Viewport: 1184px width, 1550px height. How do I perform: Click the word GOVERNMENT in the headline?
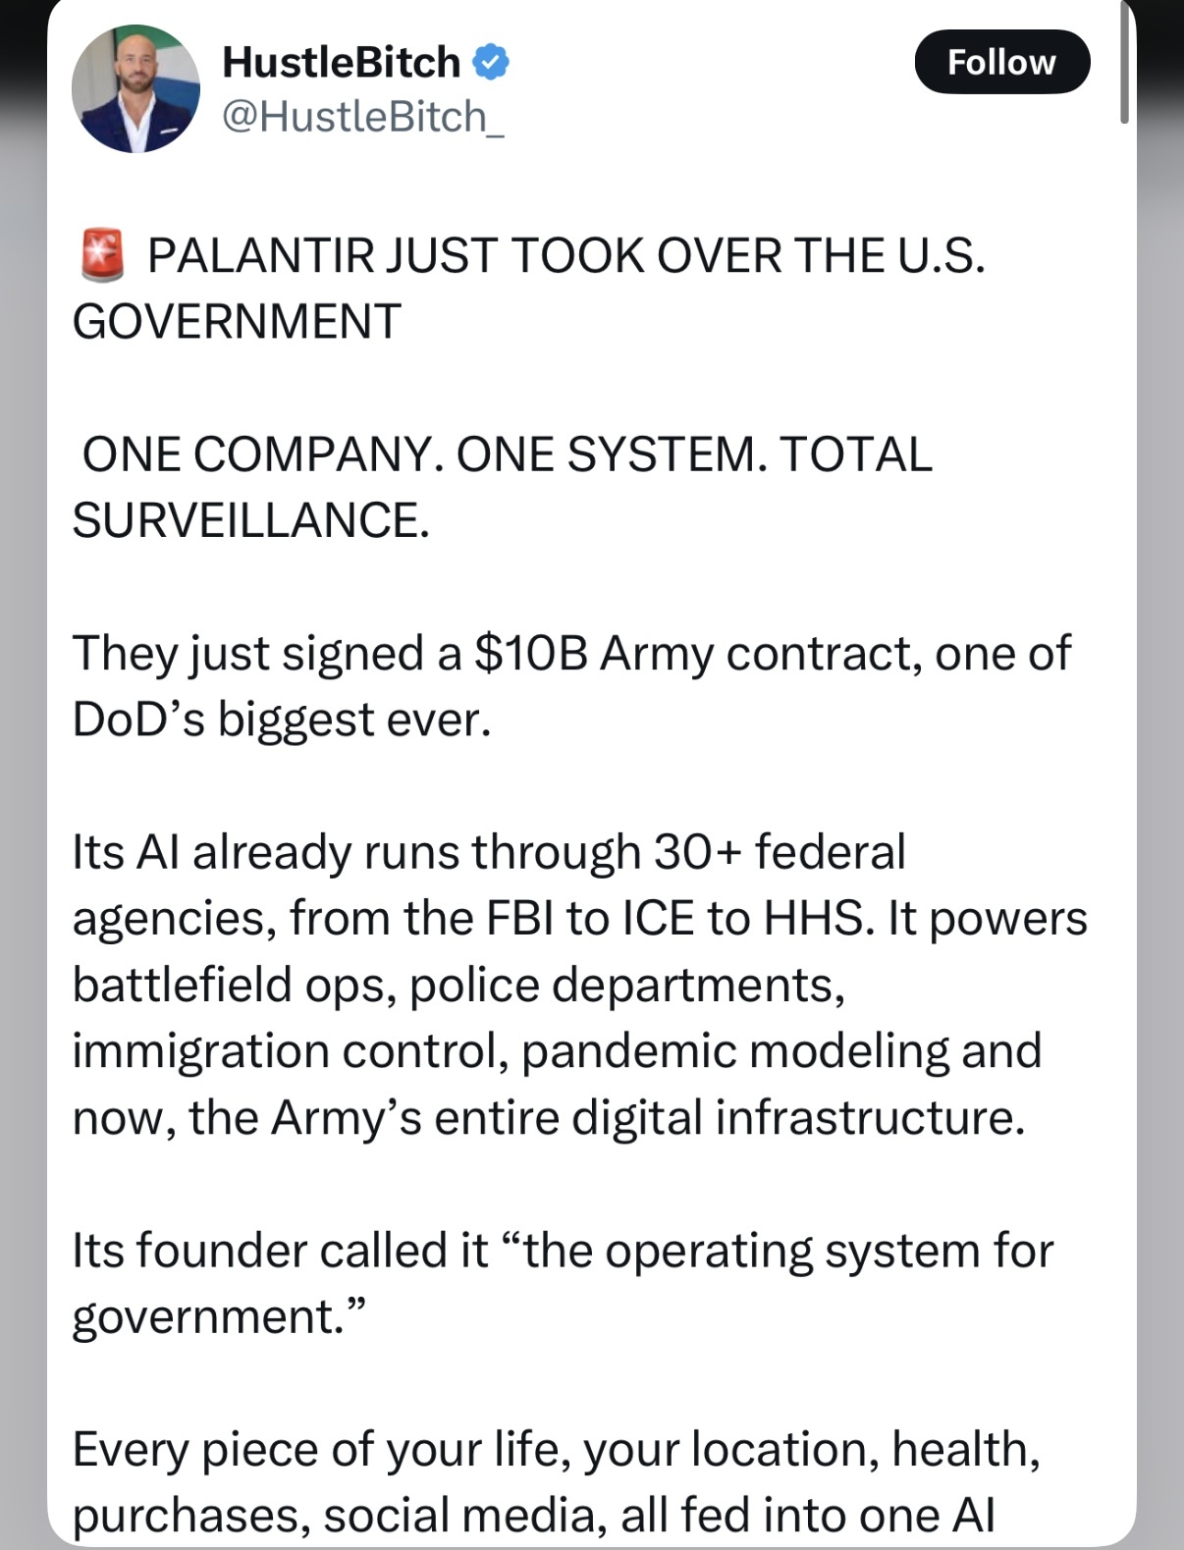[237, 321]
